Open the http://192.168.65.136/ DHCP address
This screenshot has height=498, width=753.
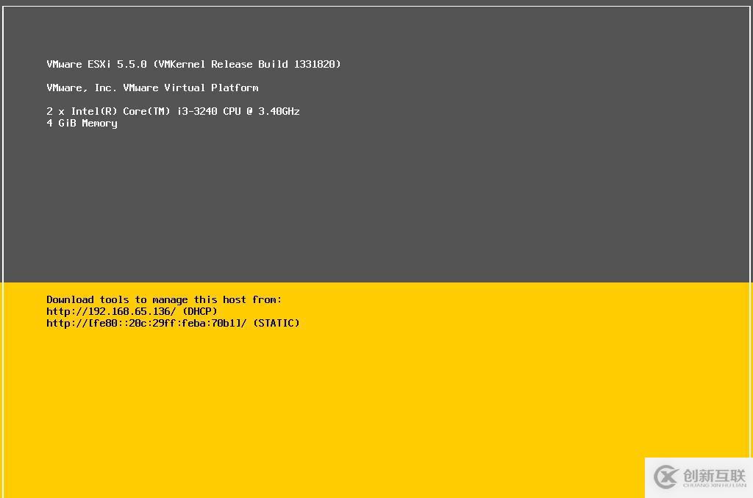pos(132,311)
